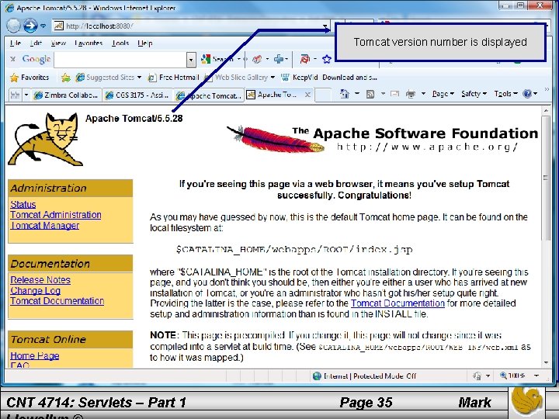Click the Google toolbar bookmarks star icon
Viewport: 559px width, 419px height.
327,59
